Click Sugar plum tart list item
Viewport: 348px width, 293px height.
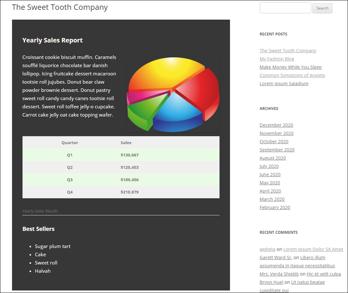[x=53, y=246]
